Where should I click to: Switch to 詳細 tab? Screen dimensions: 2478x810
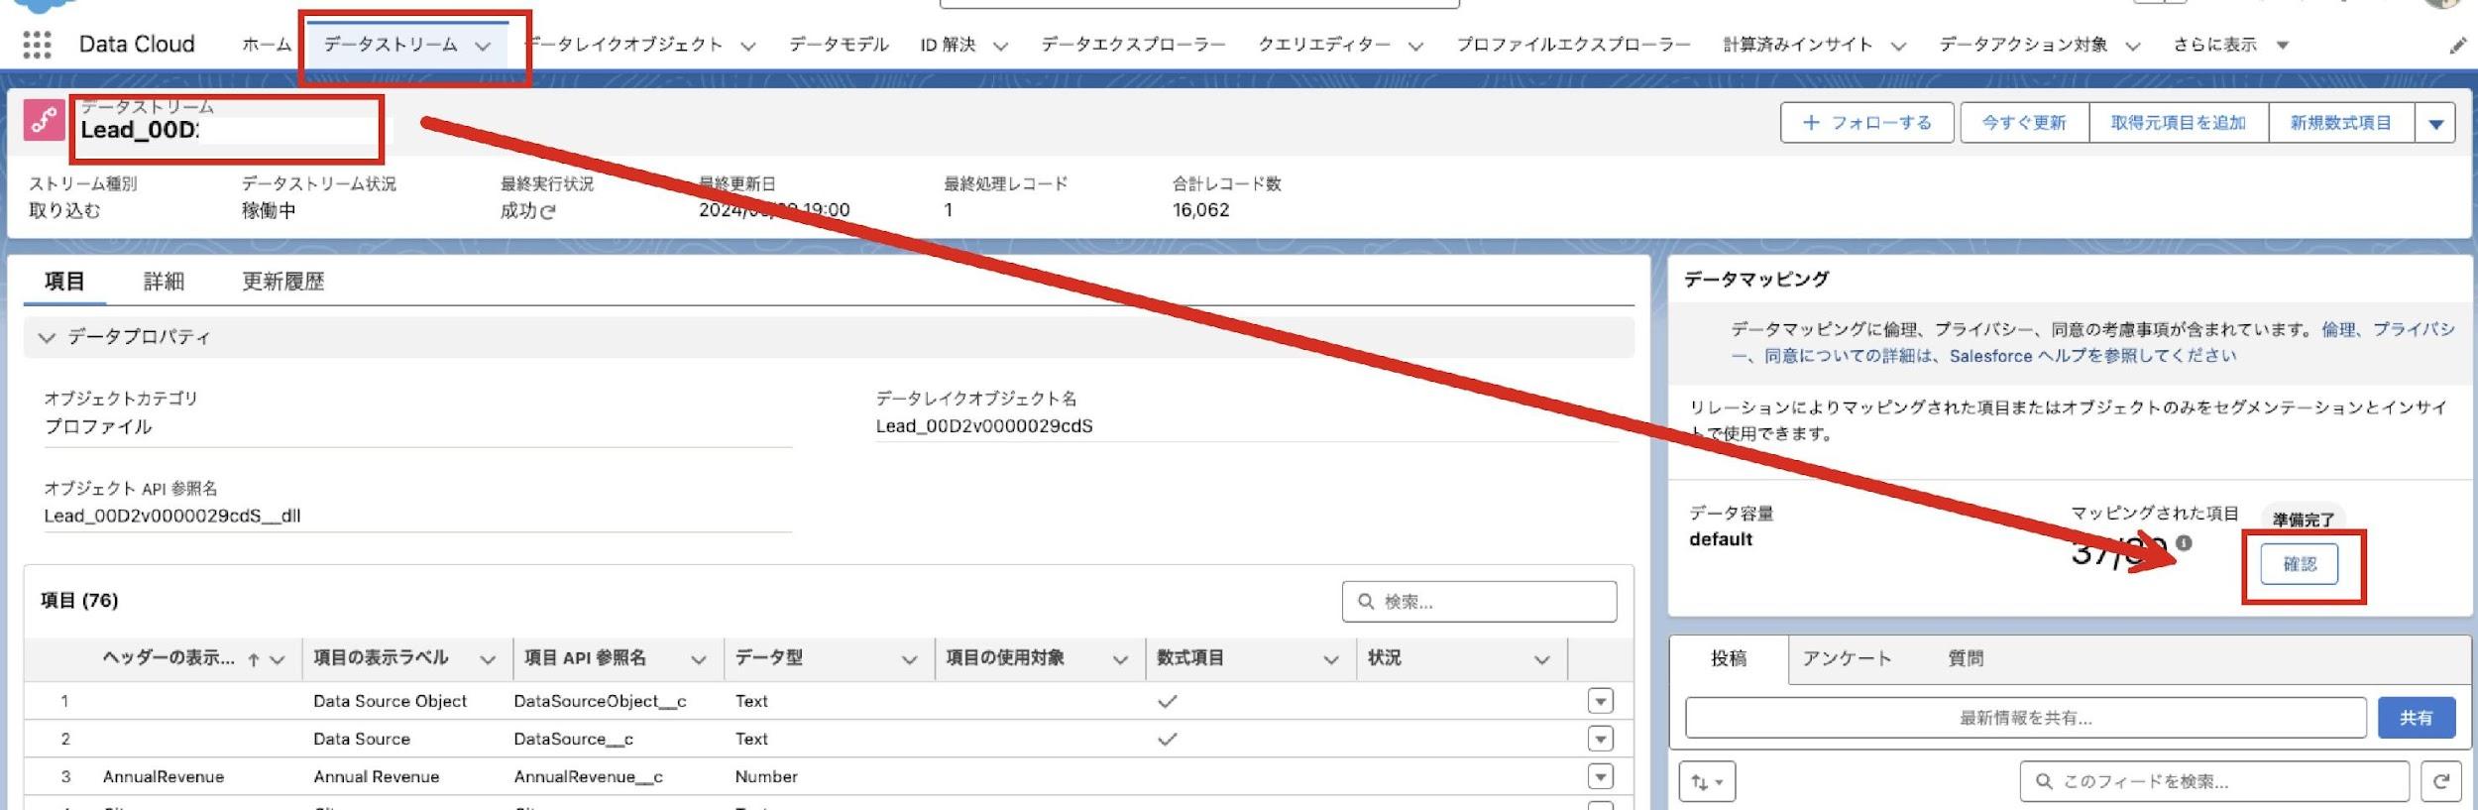click(164, 282)
